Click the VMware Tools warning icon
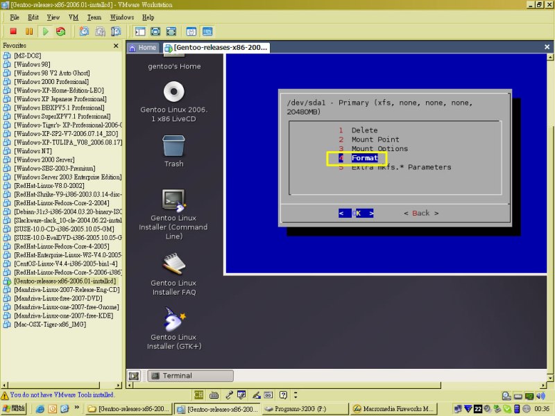Viewport: 555px width, 416px height. click(5, 395)
